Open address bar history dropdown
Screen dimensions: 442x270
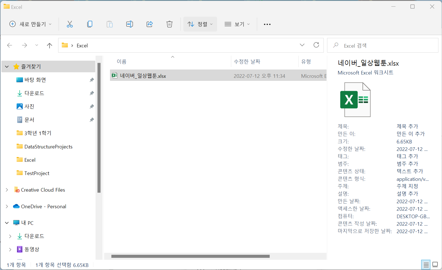click(x=302, y=45)
